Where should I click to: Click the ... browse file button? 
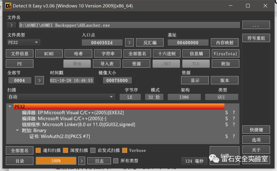coord(256,25)
